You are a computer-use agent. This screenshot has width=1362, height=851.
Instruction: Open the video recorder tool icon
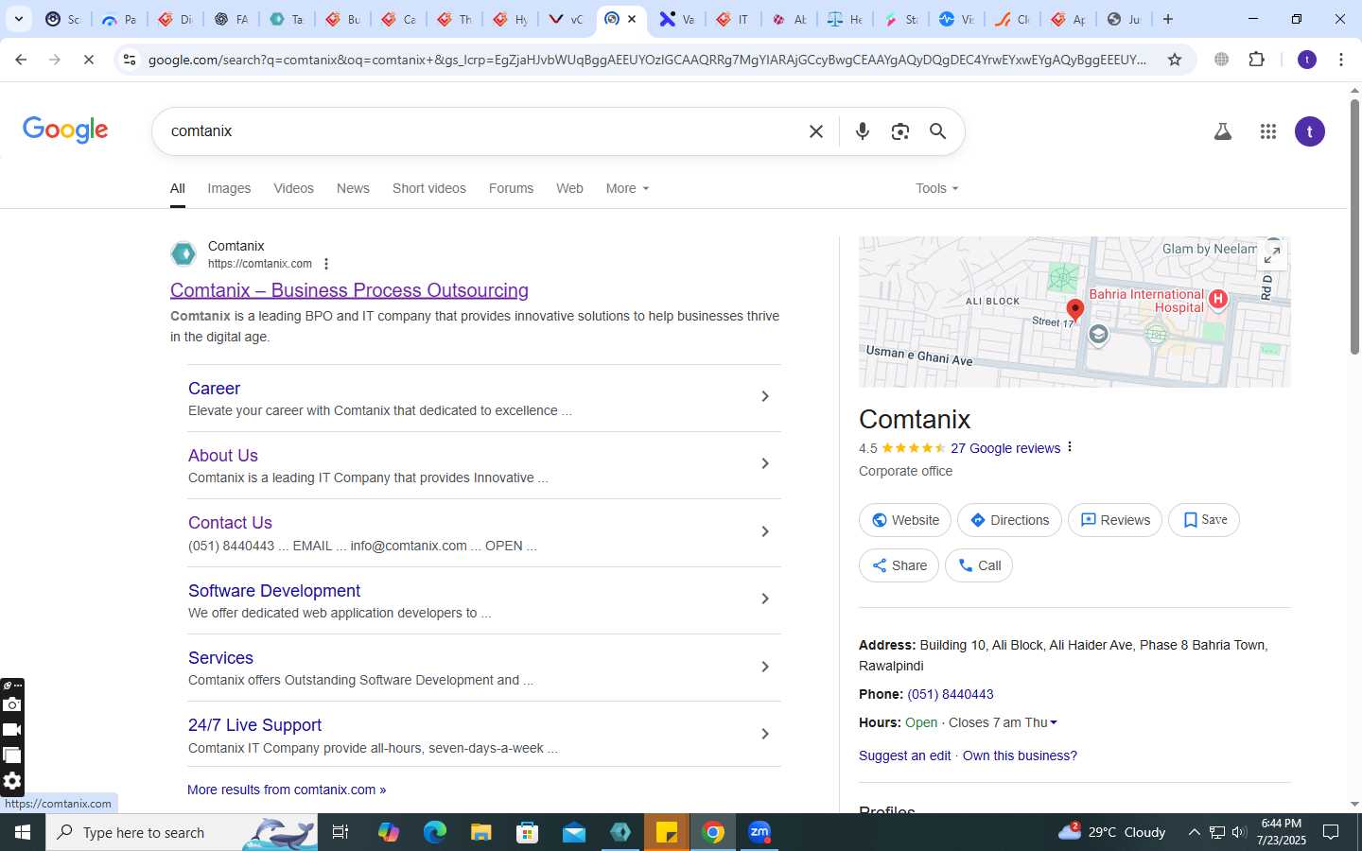click(x=11, y=730)
